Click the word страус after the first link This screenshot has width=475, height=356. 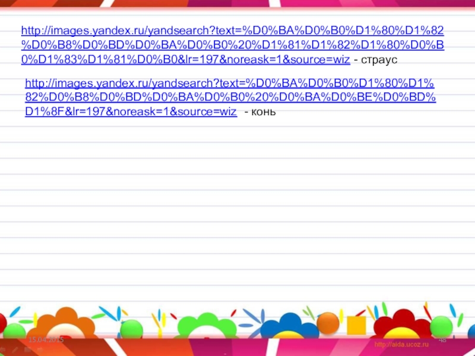(379, 60)
